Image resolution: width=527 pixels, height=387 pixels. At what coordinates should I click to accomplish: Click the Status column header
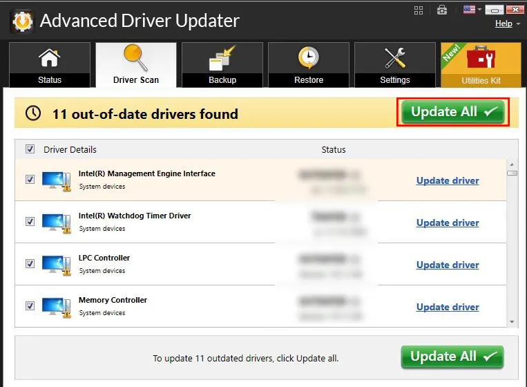coord(334,150)
